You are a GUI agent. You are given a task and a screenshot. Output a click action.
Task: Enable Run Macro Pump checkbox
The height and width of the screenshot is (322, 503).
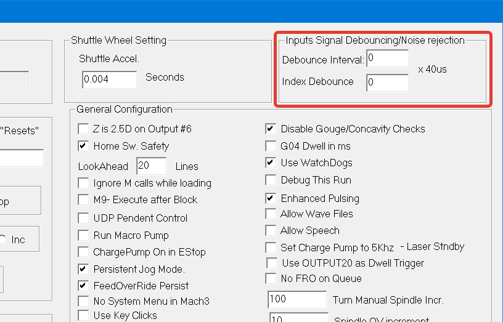tap(83, 235)
